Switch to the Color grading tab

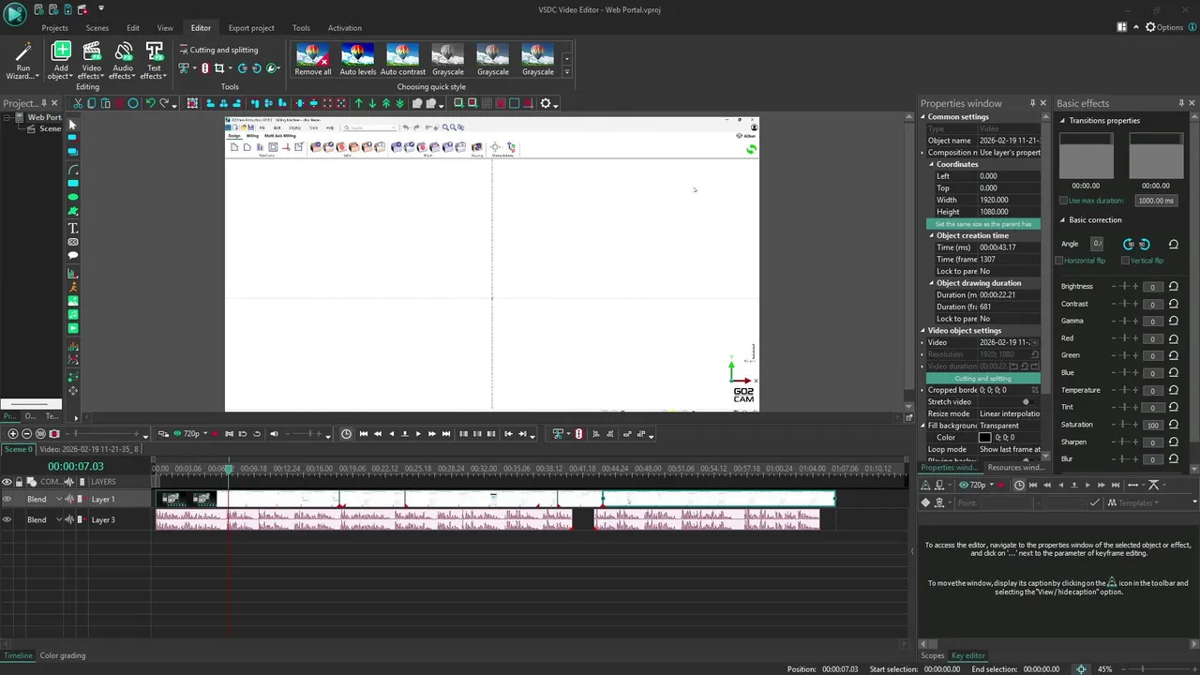63,655
